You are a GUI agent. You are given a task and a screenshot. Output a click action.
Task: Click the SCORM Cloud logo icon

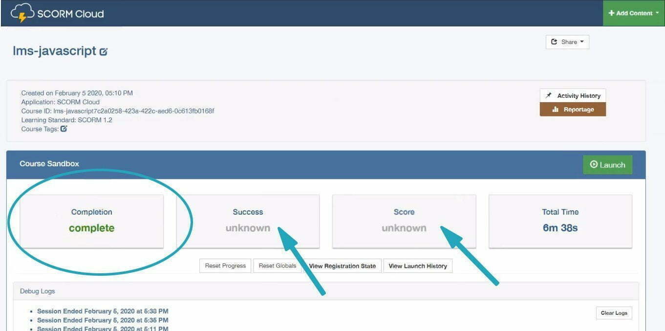coord(22,13)
